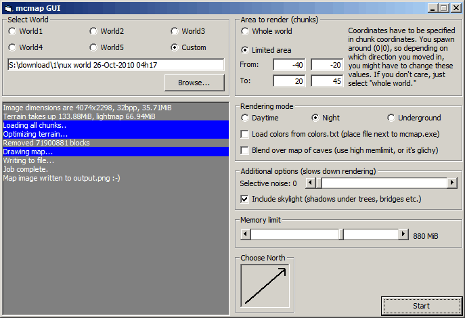Select log line 'Map image written to output.png'
Screen dimensions: 465x318
(x=116, y=178)
